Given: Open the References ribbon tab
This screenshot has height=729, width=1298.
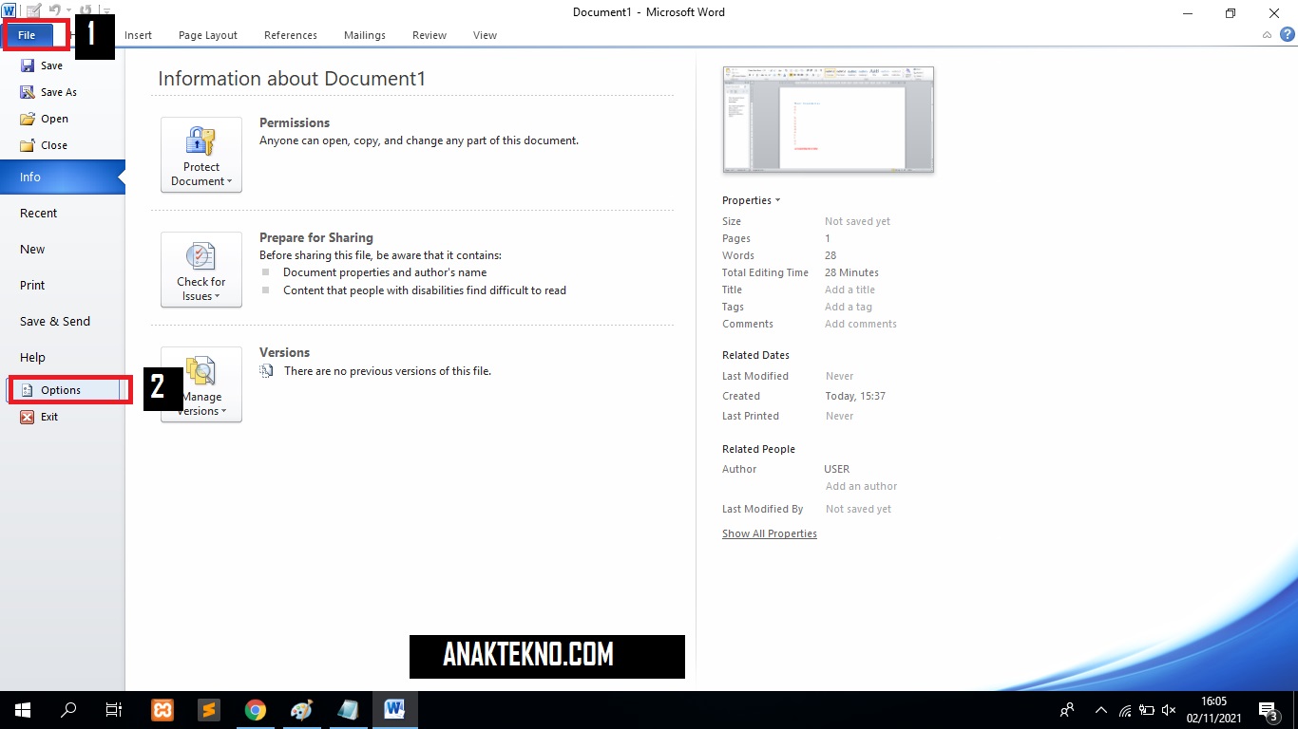Looking at the screenshot, I should (291, 35).
